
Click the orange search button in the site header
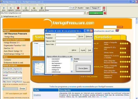(120, 27)
